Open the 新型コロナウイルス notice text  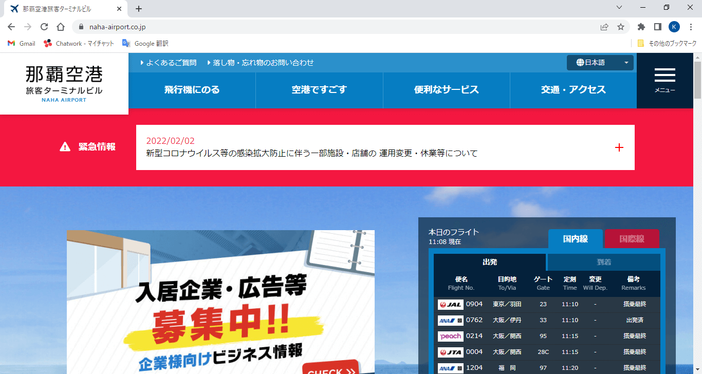(312, 153)
